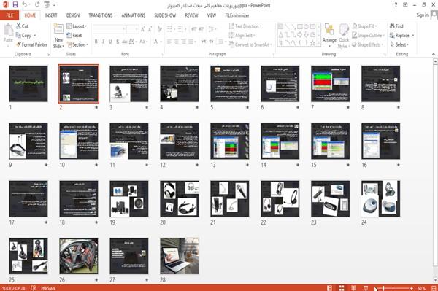Image resolution: width=438 pixels, height=291 pixels.
Task: Toggle Italic formatting
Action: click(103, 42)
